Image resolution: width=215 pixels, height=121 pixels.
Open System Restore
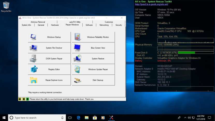point(93,59)
